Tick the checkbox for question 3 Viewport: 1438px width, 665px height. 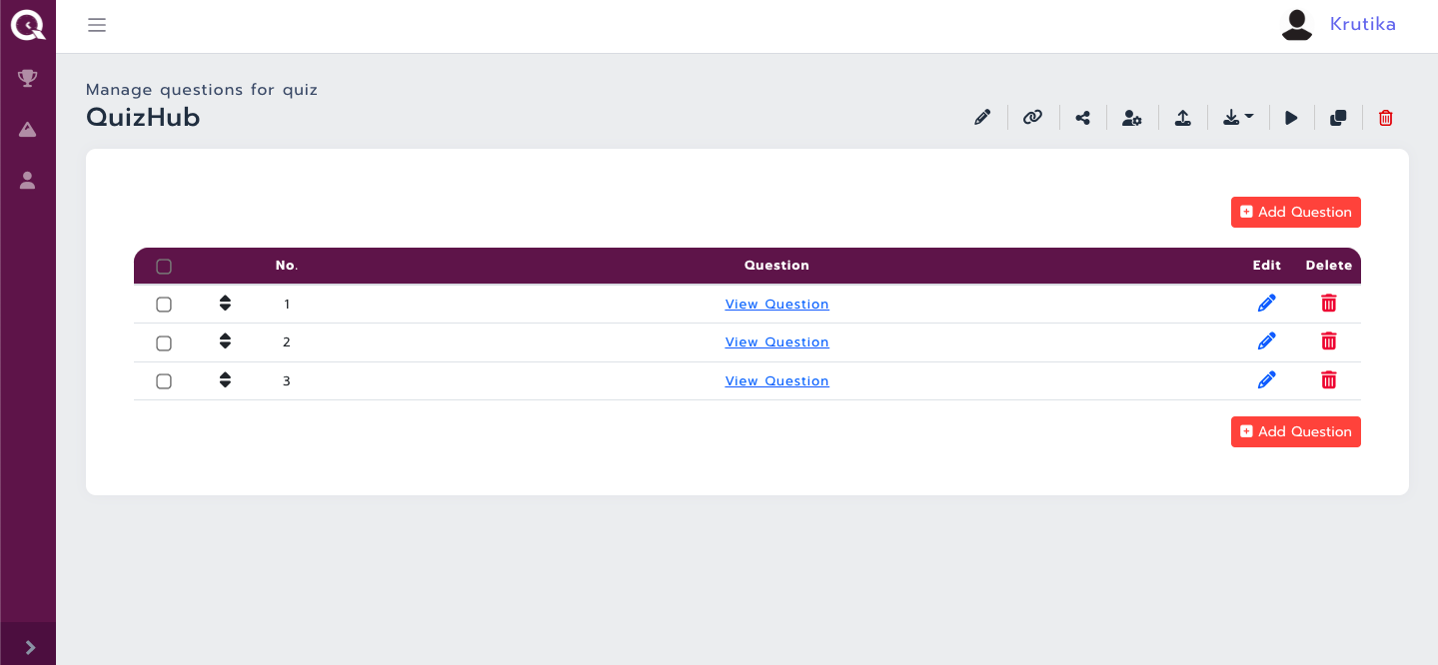164,380
